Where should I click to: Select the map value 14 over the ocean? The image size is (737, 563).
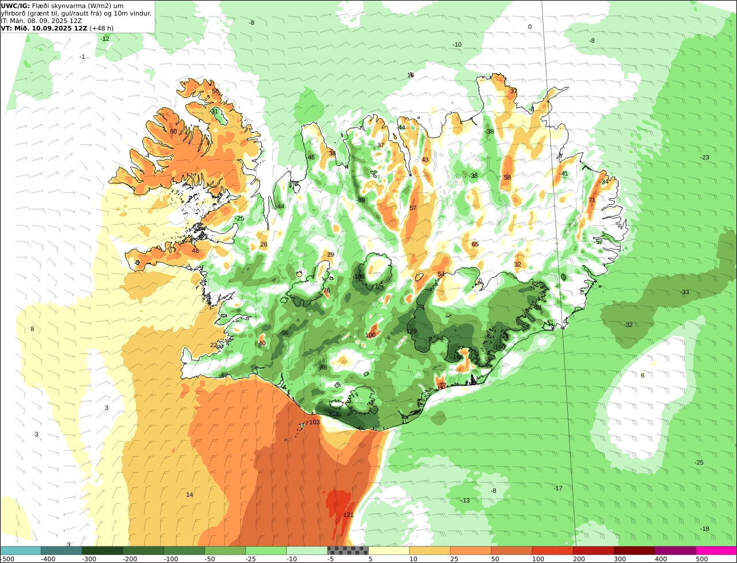[189, 494]
